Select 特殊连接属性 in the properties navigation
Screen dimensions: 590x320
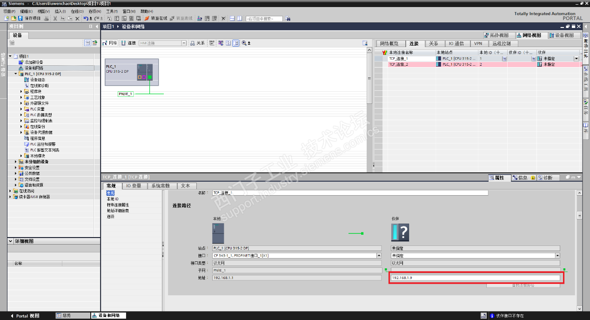pos(118,205)
